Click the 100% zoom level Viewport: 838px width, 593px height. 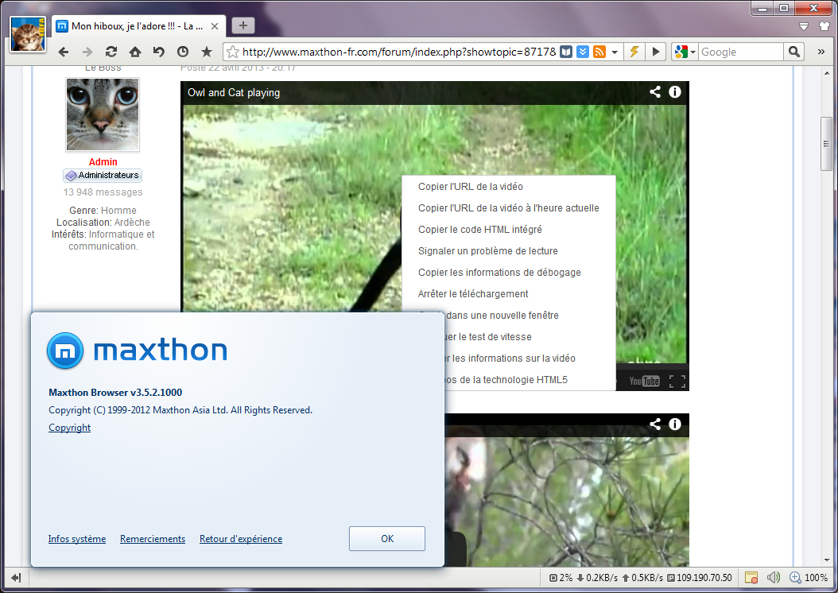[816, 578]
